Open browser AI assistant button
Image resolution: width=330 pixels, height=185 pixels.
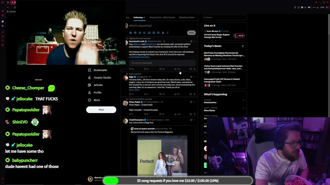[x=322, y=7]
